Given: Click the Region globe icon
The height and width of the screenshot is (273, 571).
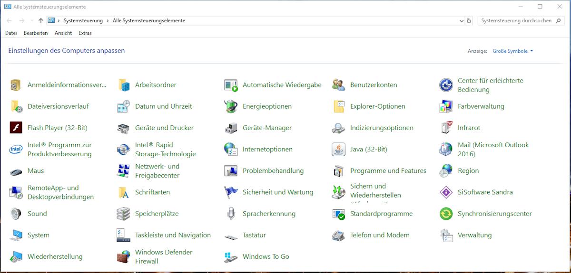Looking at the screenshot, I should (446, 171).
